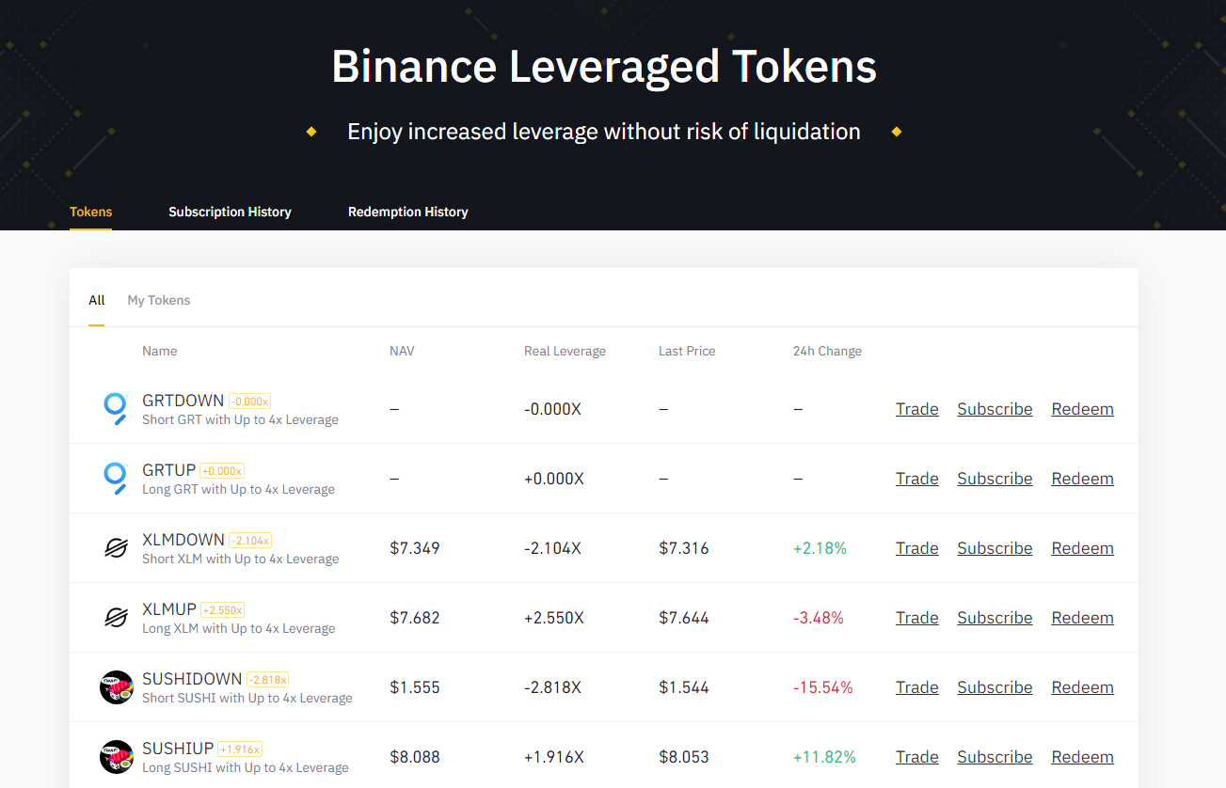Click the XLMUP Stellar logo icon
1226x788 pixels.
tap(115, 618)
